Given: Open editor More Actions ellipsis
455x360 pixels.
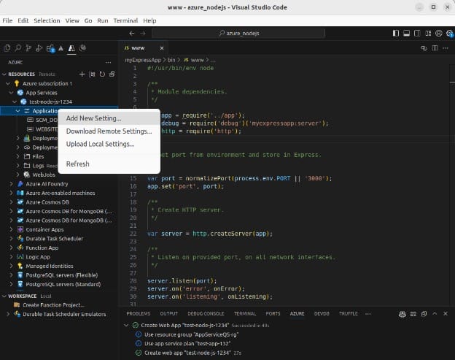Looking at the screenshot, I should pos(446,48).
